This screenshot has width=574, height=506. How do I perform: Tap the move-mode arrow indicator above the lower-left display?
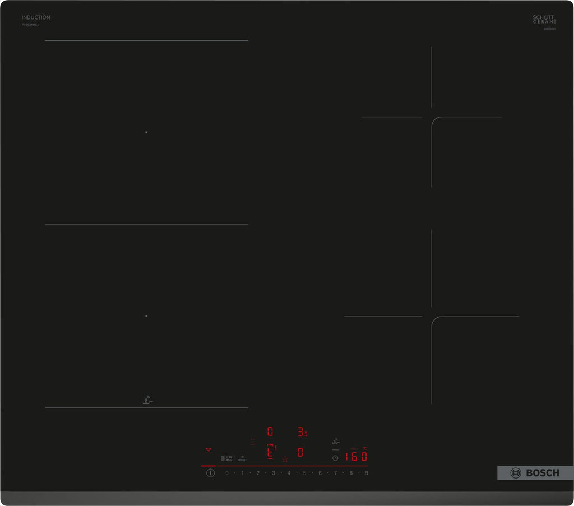tap(270, 445)
